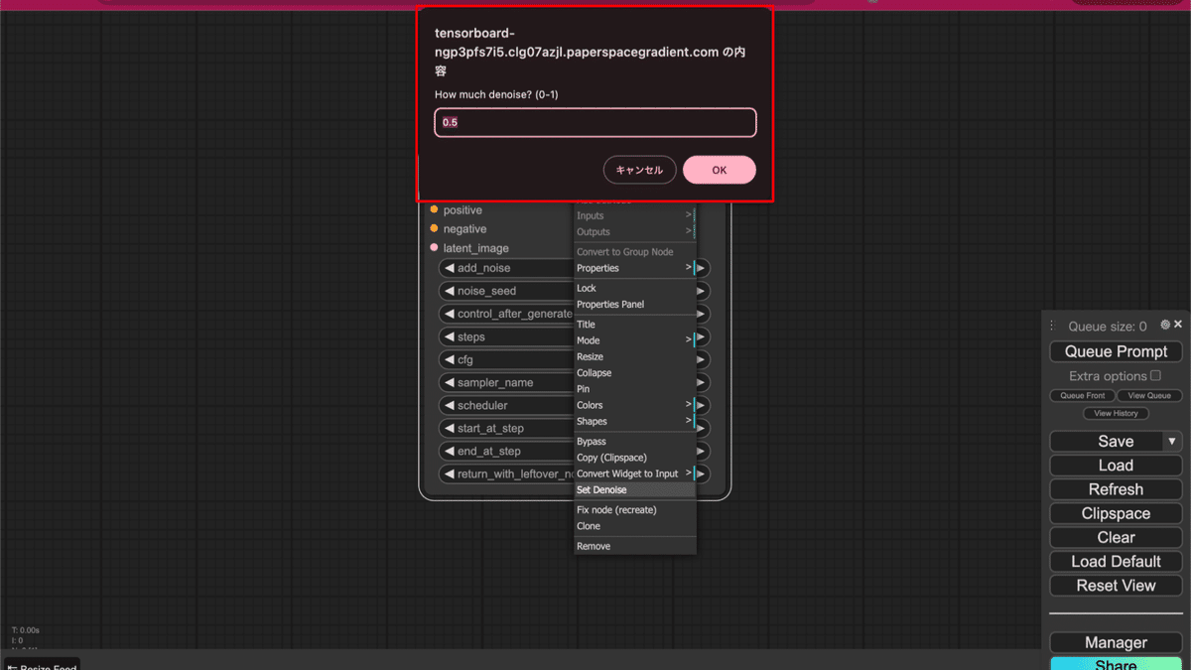The image size is (1191, 670).
Task: Expand the Outputs submenu
Action: click(x=635, y=231)
